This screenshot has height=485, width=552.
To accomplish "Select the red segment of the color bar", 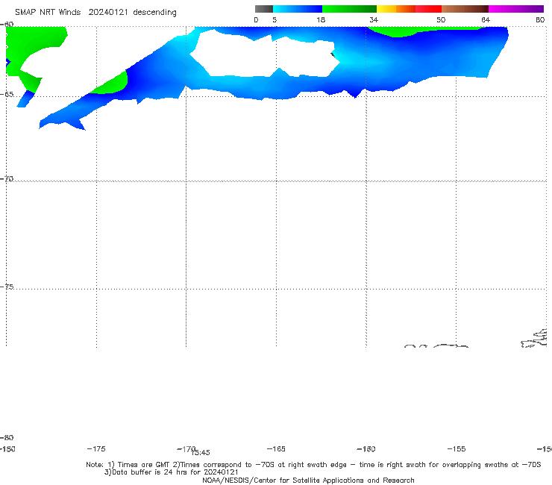I will [x=428, y=9].
